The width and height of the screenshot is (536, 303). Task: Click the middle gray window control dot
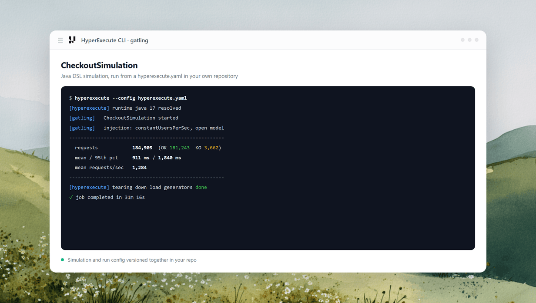(x=469, y=40)
